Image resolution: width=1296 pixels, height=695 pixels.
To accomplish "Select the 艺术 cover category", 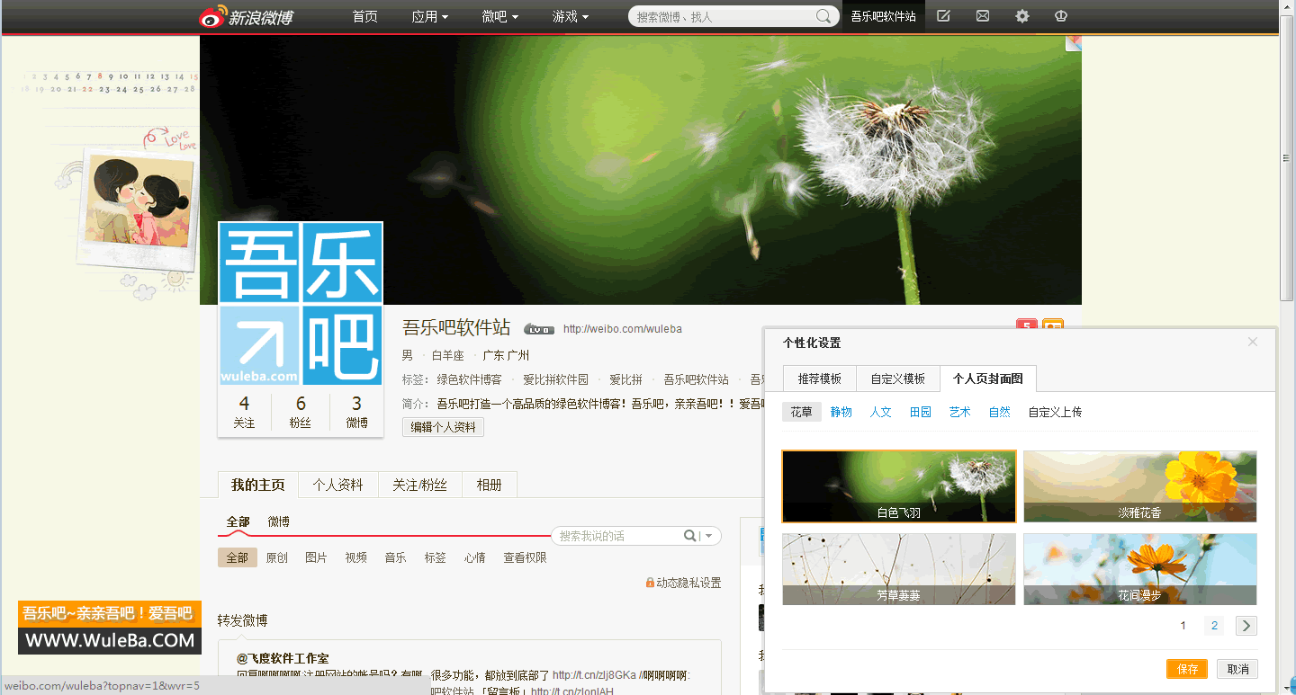I will [959, 412].
